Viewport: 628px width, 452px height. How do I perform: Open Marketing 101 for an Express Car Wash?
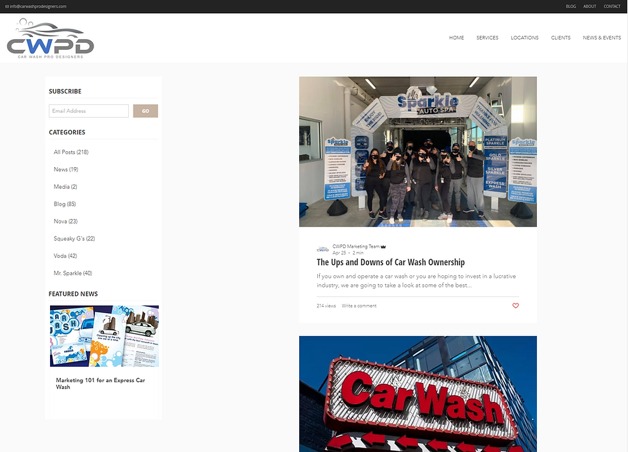point(101,383)
